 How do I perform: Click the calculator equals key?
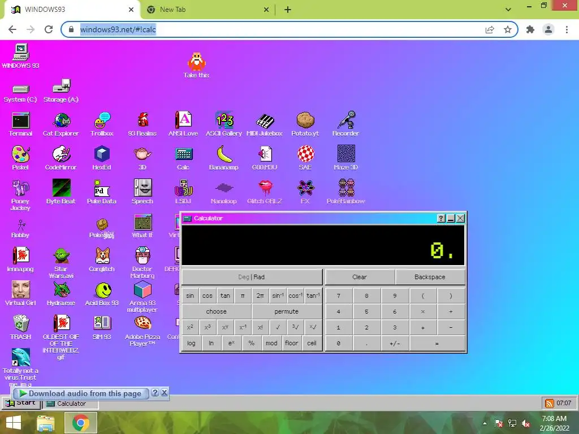tap(437, 343)
